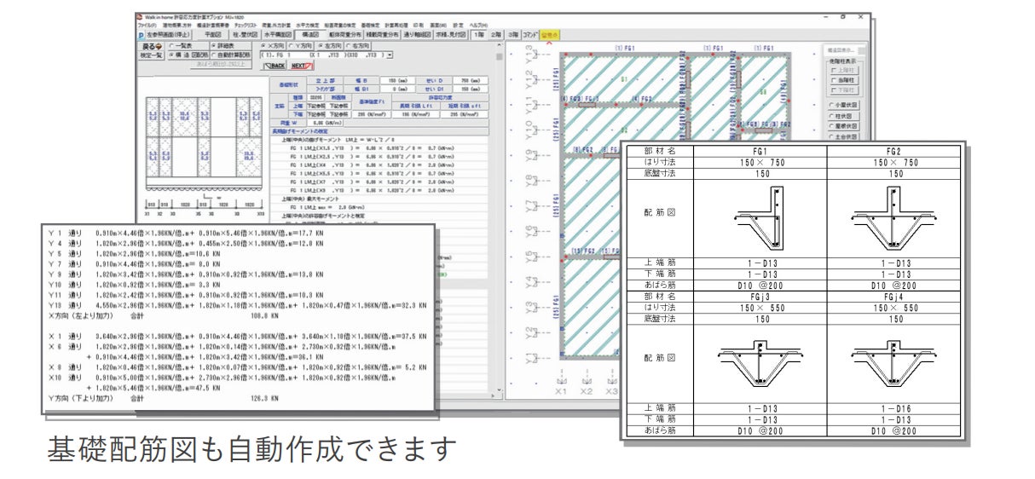Toggle the 上階柱 checkbox
This screenshot has width=1035, height=479.
pos(845,70)
